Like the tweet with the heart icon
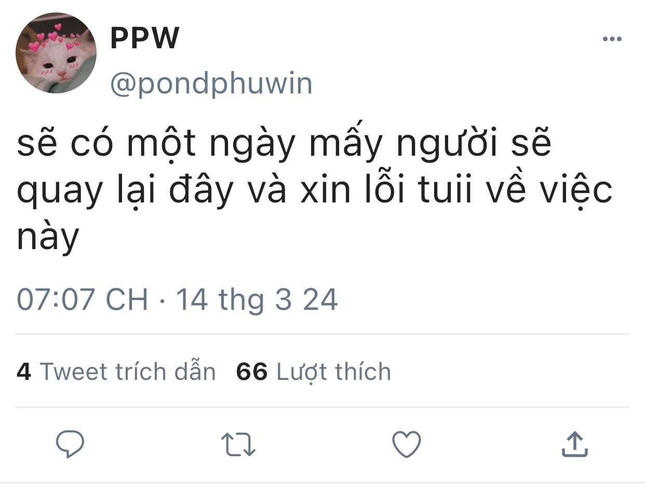 tap(406, 445)
